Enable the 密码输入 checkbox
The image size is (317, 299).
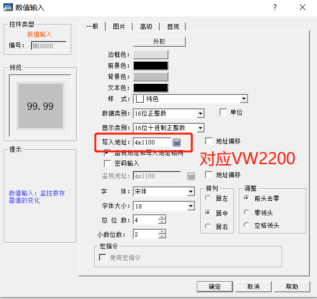coord(107,163)
